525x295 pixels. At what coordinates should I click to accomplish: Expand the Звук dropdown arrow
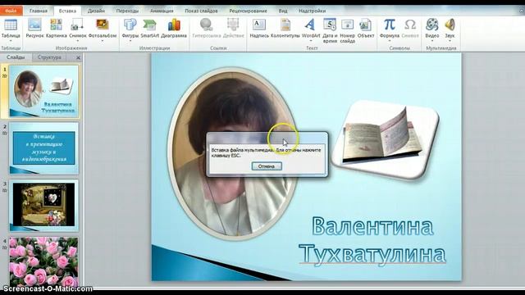pyautogui.click(x=450, y=41)
